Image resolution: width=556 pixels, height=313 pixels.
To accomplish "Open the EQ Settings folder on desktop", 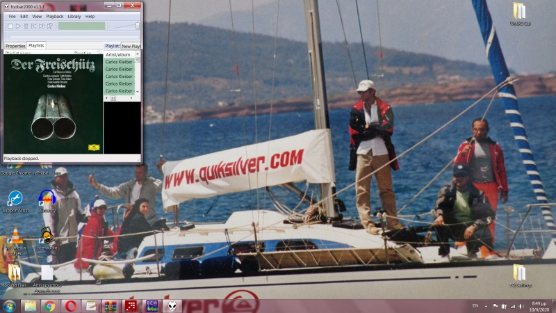I will [520, 275].
